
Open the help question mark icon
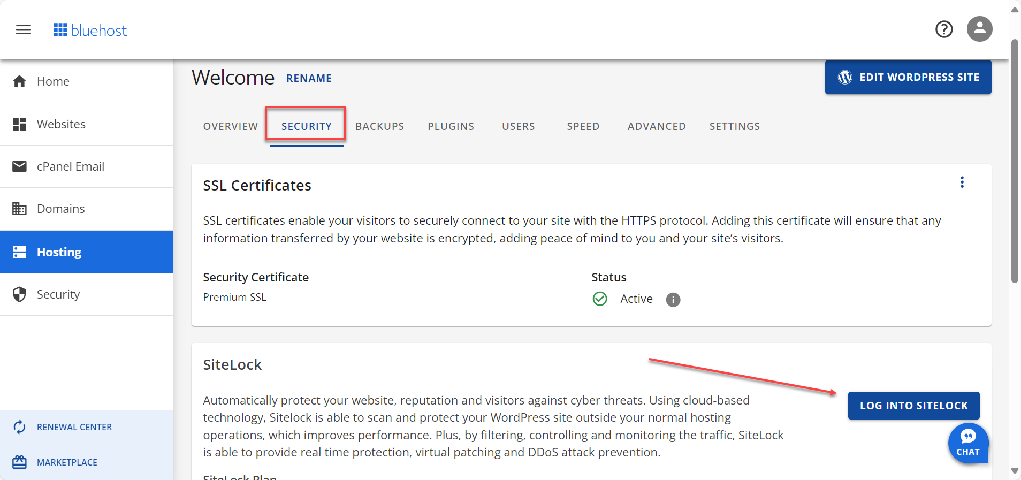click(x=944, y=29)
